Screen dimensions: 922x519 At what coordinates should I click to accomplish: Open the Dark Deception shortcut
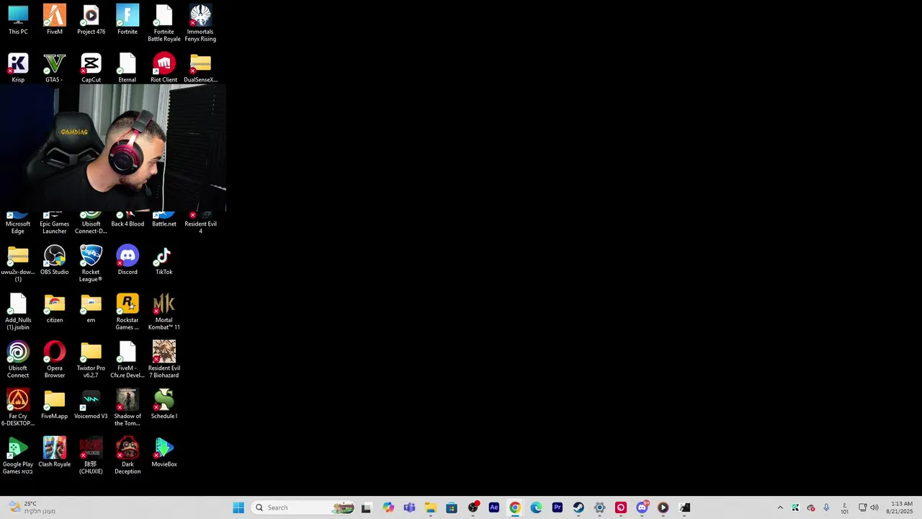127,456
